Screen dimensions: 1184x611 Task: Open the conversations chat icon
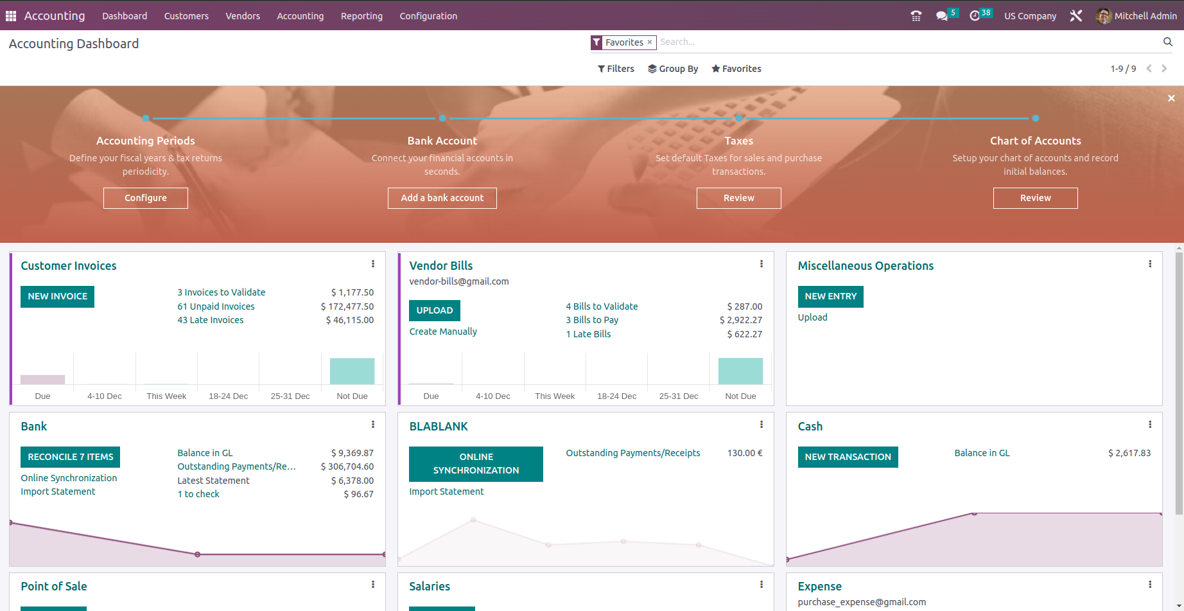pos(942,16)
